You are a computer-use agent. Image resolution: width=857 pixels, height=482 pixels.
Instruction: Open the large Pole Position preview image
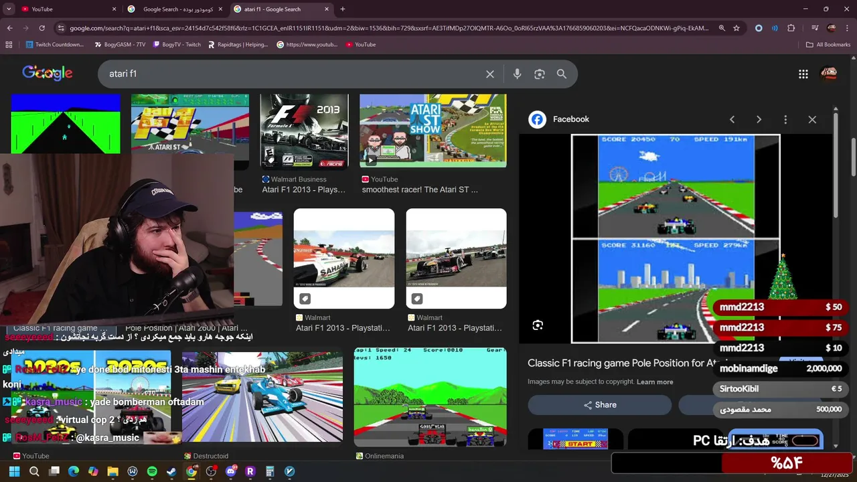[x=676, y=239]
